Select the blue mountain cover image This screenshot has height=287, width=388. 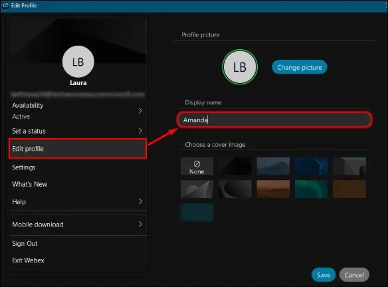coord(273,166)
